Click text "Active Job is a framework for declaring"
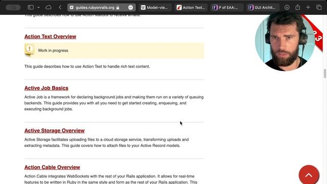 point(59,97)
